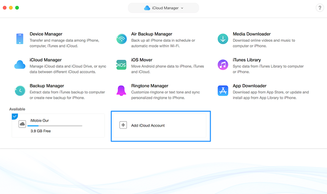Open help with the question mark icon
This screenshot has height=194, width=327.
[x=320, y=8]
